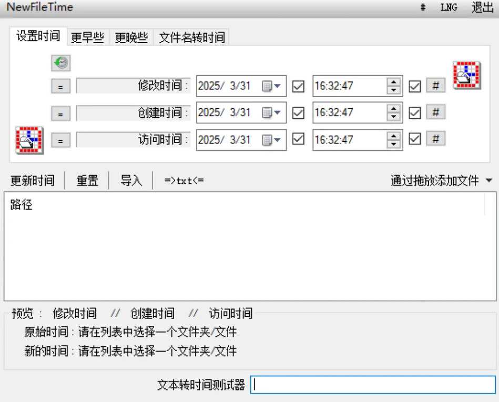
Task: Click the # button in the 创建时间 row
Action: pyautogui.click(x=436, y=112)
